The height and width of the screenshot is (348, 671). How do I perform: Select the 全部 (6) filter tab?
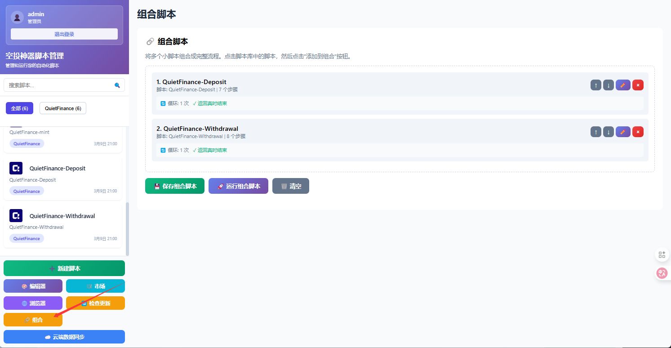coord(19,108)
